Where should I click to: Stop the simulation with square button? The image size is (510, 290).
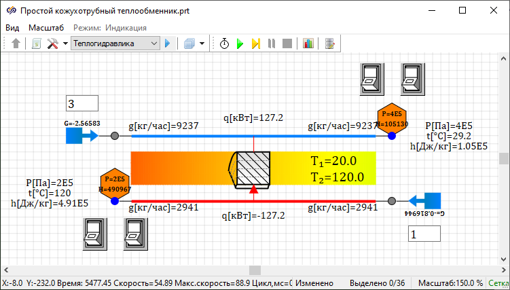(287, 43)
